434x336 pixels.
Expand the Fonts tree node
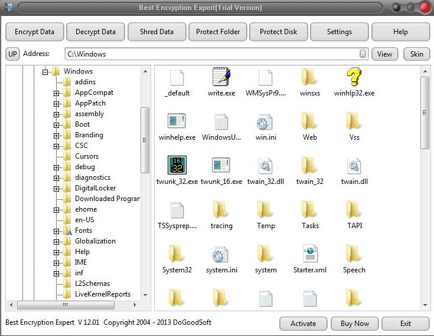pyautogui.click(x=56, y=231)
